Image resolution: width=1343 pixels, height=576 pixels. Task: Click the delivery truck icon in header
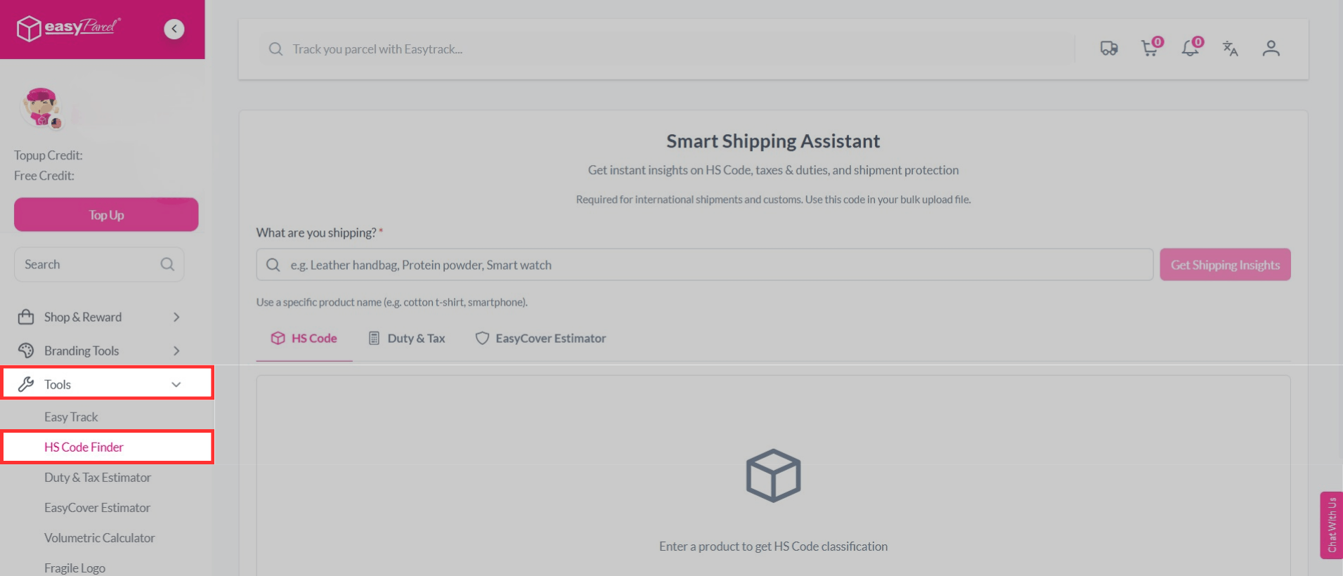tap(1109, 48)
